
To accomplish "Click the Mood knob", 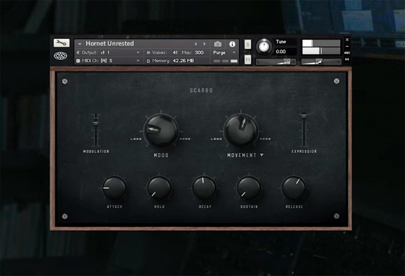I will pyautogui.click(x=161, y=131).
